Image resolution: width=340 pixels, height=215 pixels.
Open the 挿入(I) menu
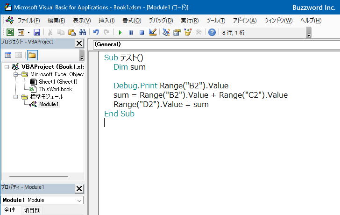click(106, 21)
